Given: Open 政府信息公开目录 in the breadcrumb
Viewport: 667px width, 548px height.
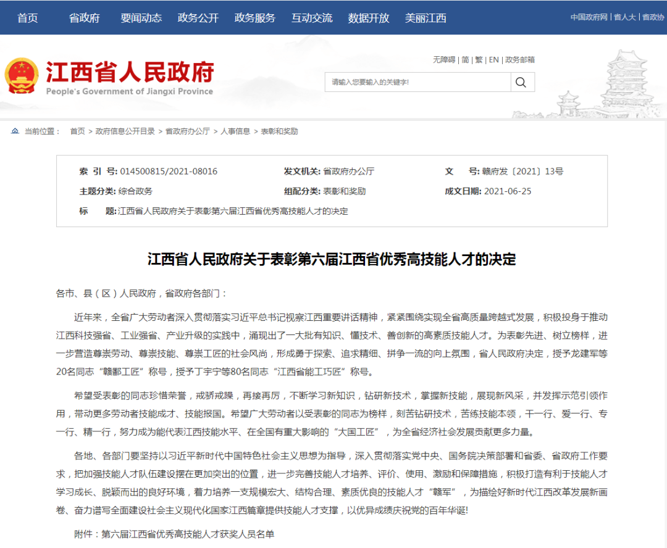Looking at the screenshot, I should [125, 131].
